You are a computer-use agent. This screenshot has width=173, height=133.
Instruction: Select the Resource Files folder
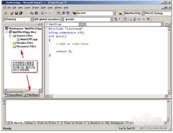[26, 46]
